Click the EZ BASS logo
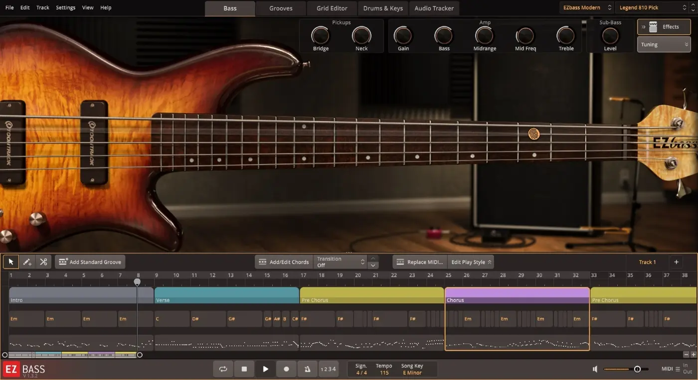The image size is (698, 380). point(24,370)
